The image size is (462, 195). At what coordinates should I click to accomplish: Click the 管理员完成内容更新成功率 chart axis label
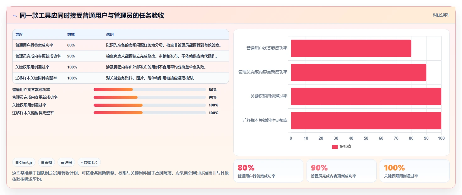click(x=263, y=72)
